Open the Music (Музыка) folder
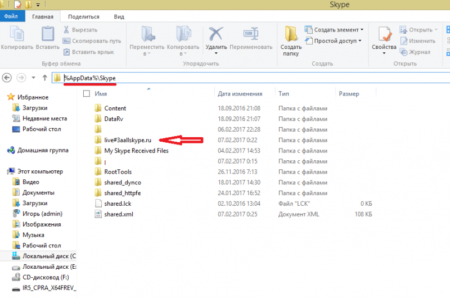Image resolution: width=450 pixels, height=298 pixels. (x=33, y=235)
